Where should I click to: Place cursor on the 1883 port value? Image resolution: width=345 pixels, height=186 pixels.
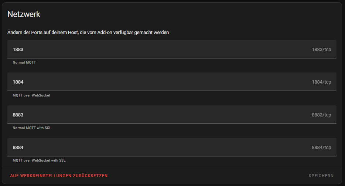pyautogui.click(x=18, y=49)
